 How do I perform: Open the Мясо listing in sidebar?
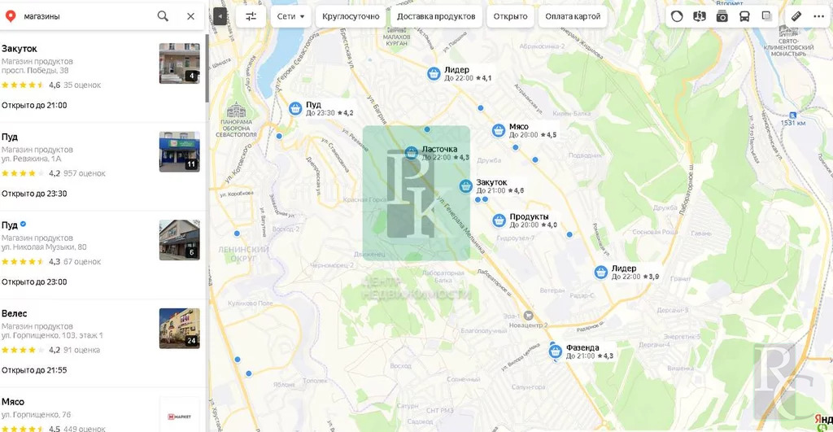[13, 402]
